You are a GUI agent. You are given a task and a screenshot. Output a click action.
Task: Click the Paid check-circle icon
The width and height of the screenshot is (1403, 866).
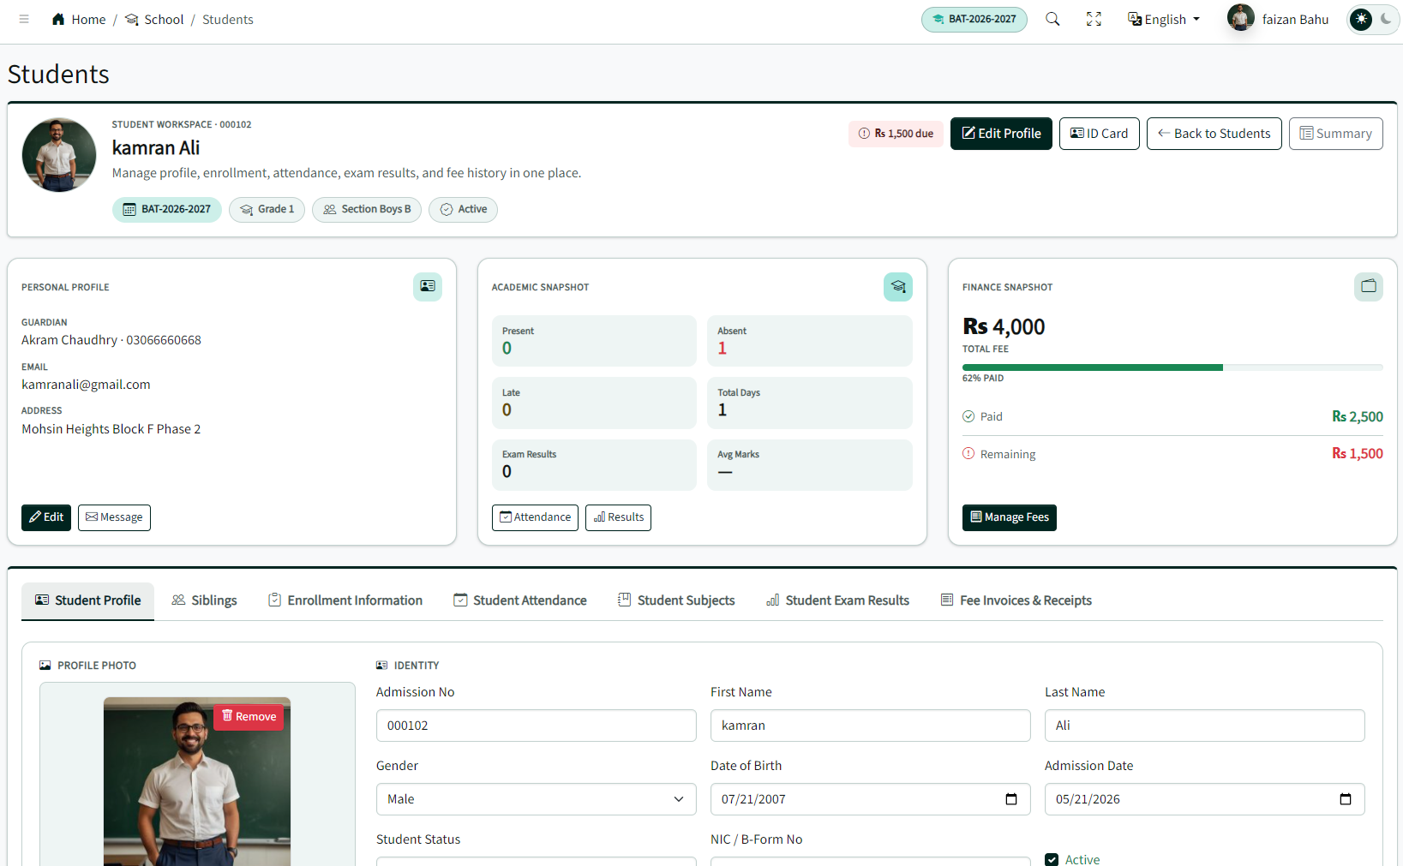[x=968, y=416]
